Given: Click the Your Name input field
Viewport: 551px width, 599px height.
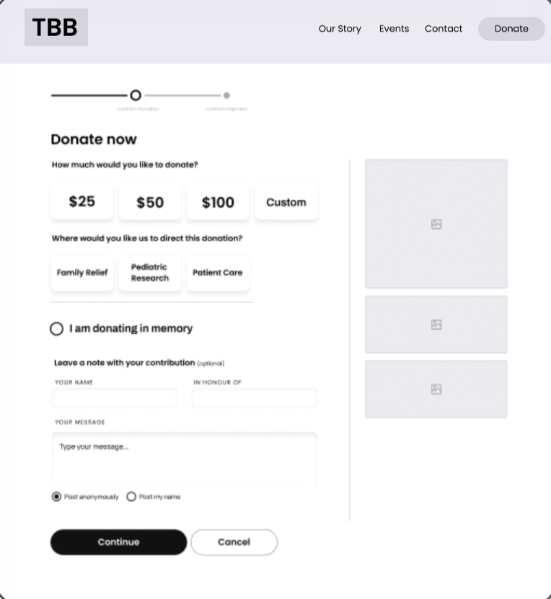Looking at the screenshot, I should pos(115,398).
